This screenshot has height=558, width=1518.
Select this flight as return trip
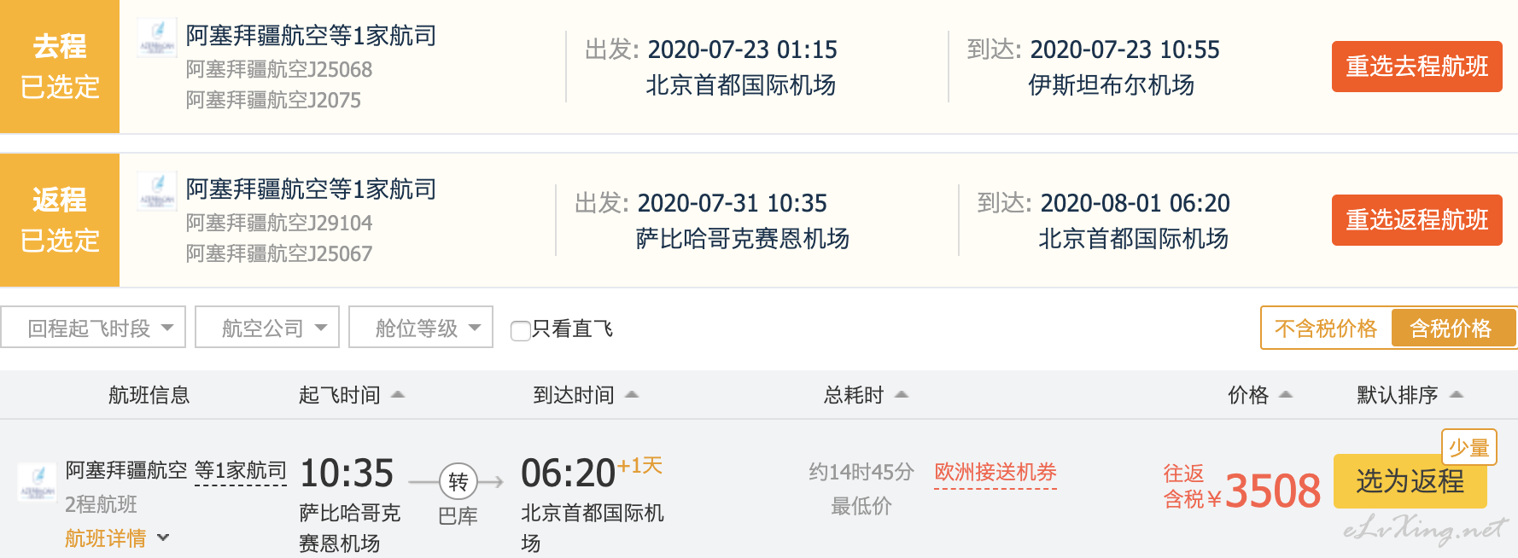pos(1410,482)
